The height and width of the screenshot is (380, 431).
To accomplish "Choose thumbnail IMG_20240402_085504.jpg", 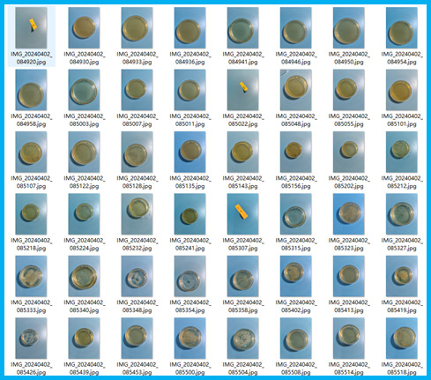I will [242, 338].
